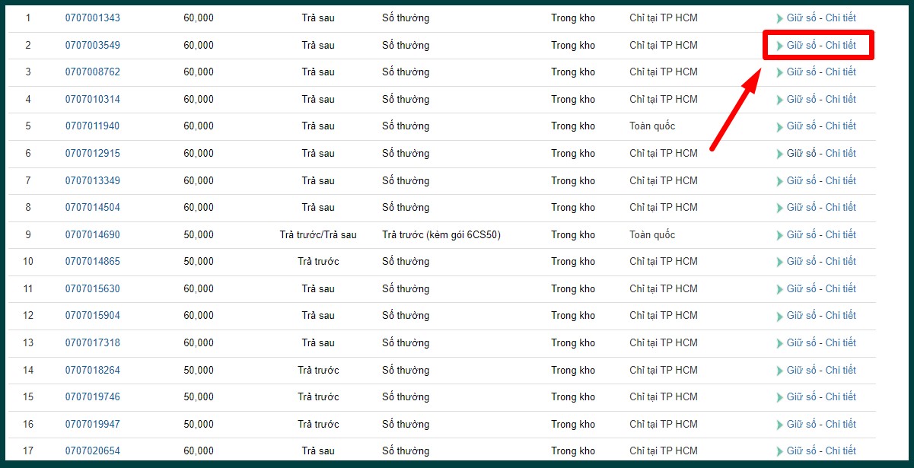Click phone number 0707014865
The image size is (914, 468).
92,261
